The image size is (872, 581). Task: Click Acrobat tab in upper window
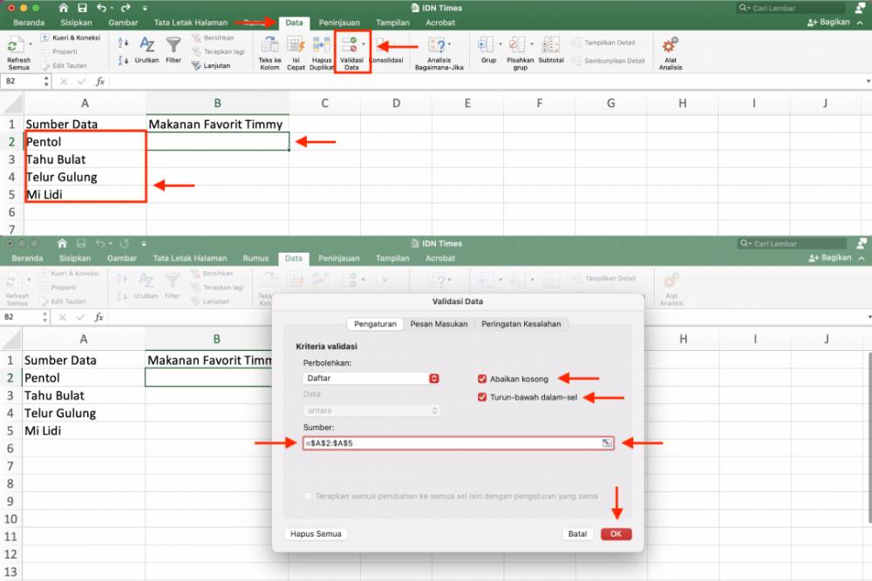[439, 23]
